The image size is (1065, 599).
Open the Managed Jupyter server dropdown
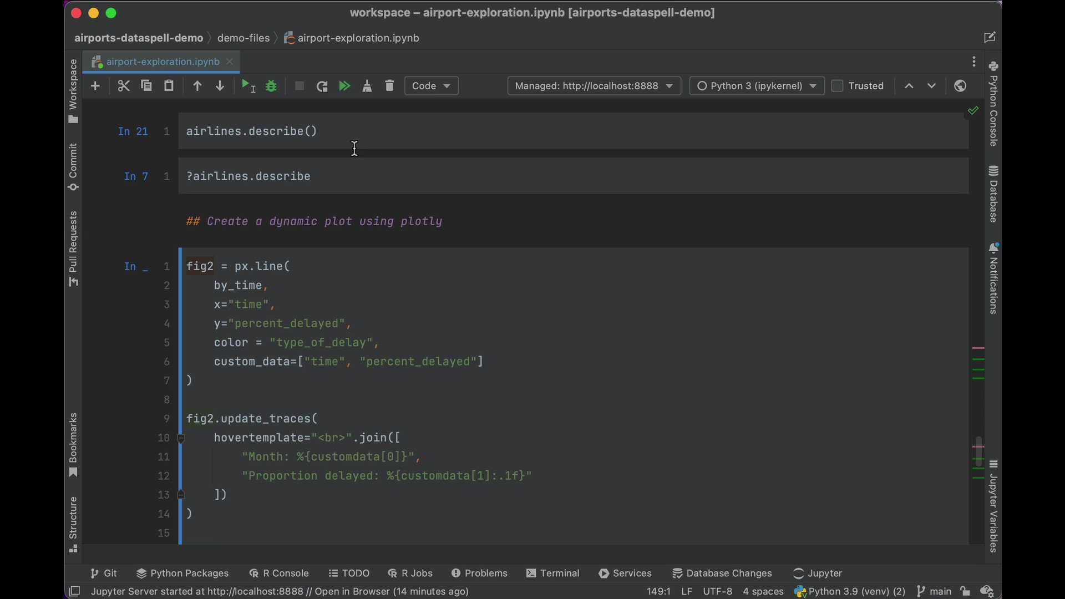[x=594, y=86]
